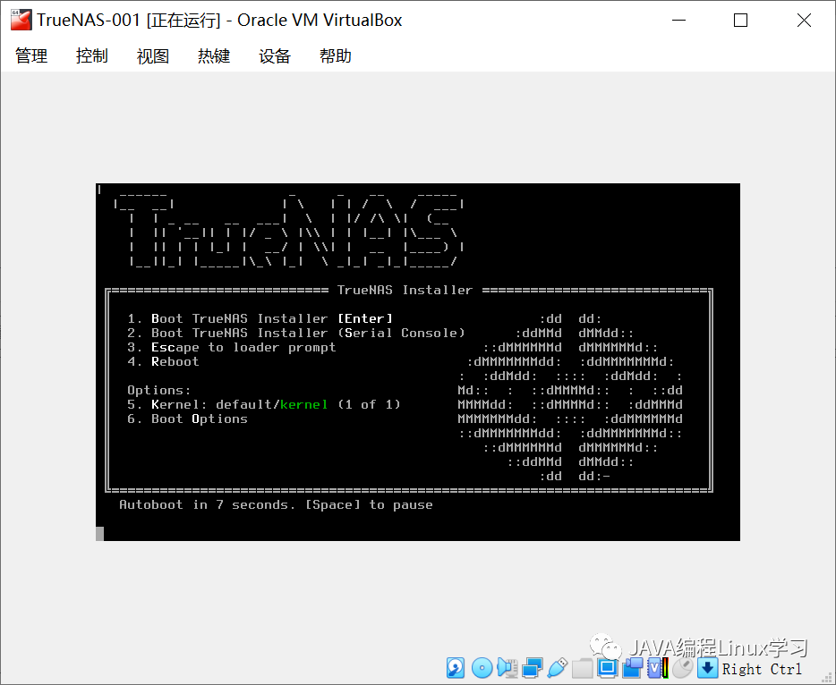
Task: Click the keyboard capture host key arrow icon
Action: point(707,668)
